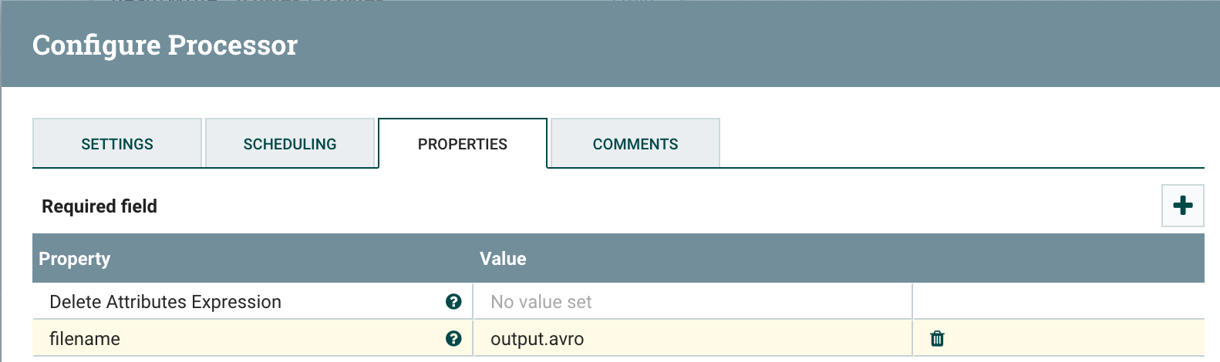Viewport: 1220px width, 362px height.
Task: Click the 'Required field' label
Action: click(99, 206)
